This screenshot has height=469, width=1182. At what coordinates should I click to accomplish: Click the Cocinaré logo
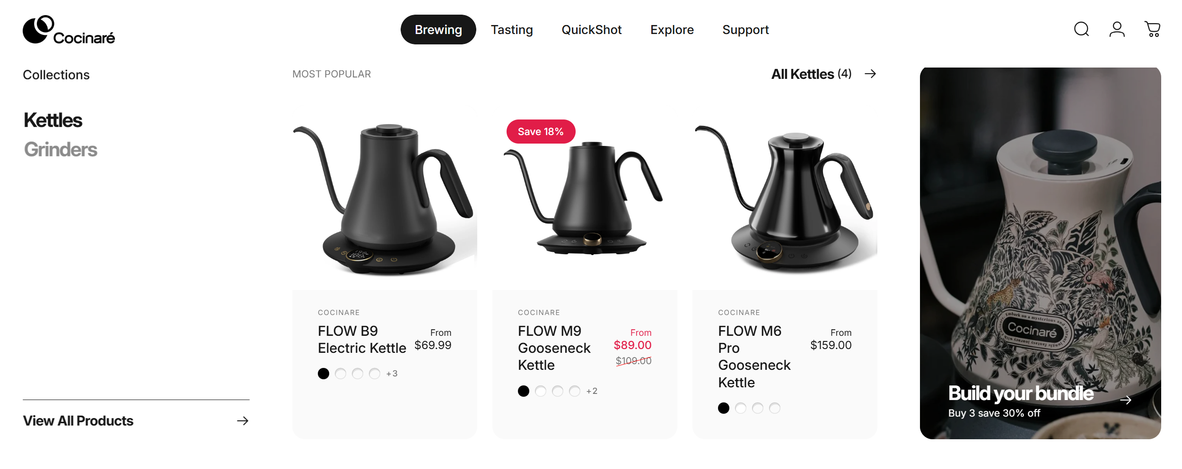click(69, 30)
